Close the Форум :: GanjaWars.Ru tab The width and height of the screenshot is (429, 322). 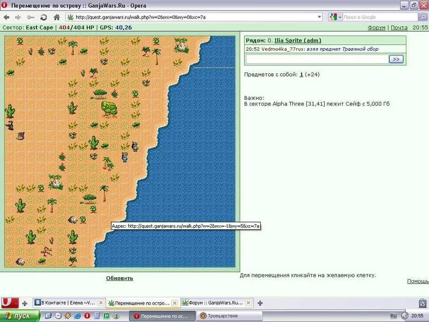click(249, 303)
